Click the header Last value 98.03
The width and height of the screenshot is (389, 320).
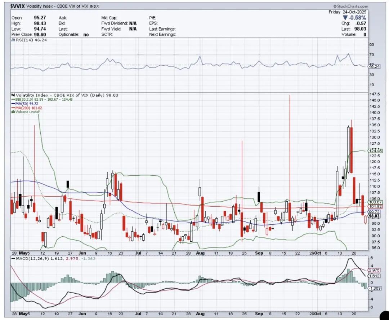(x=360, y=29)
